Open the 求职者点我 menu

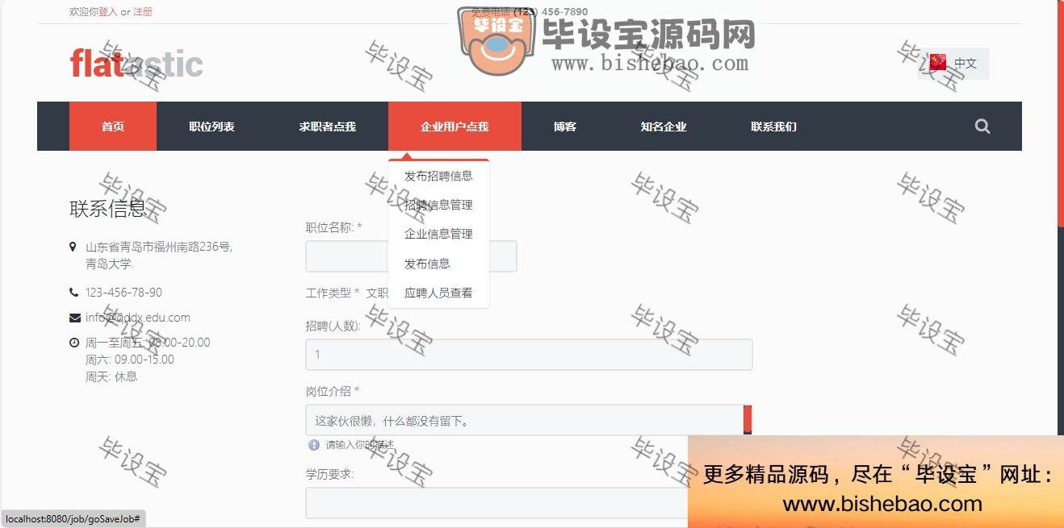point(327,127)
